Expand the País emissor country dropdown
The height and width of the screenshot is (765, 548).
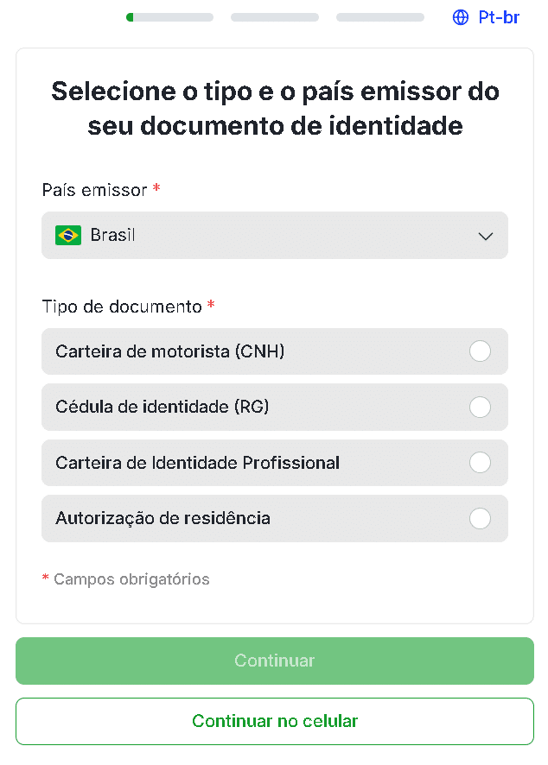click(275, 235)
